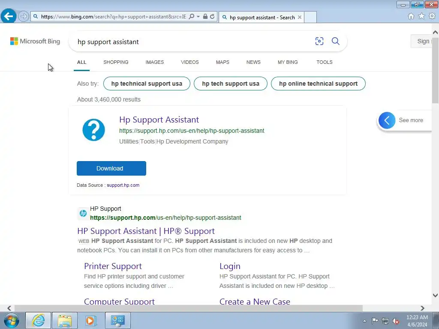This screenshot has height=329, width=439.
Task: Open the clock showing 12:23 AM
Action: click(417, 321)
